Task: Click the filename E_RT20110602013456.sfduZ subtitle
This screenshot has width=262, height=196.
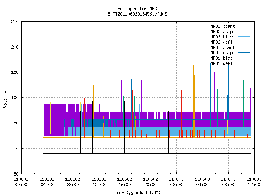Action: point(137,14)
